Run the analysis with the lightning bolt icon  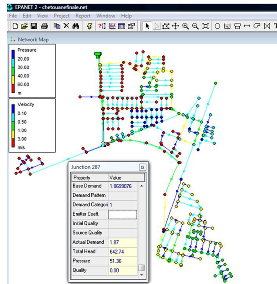89,26
